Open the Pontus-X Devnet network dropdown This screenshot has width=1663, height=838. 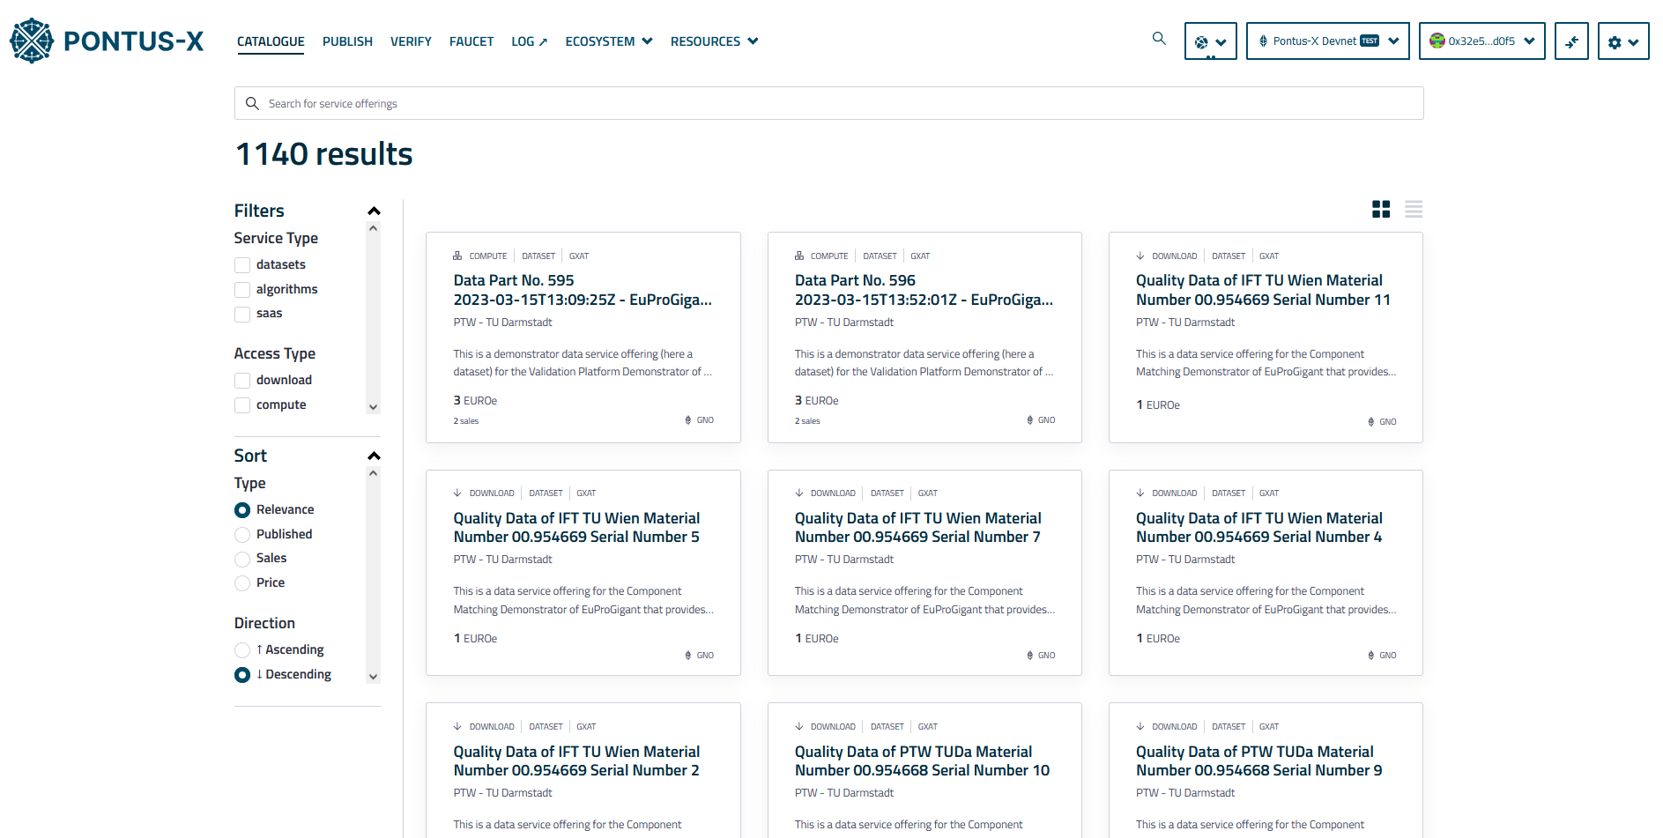(1327, 41)
